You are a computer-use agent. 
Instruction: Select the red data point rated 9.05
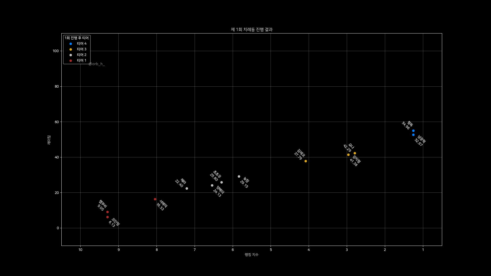(107, 212)
